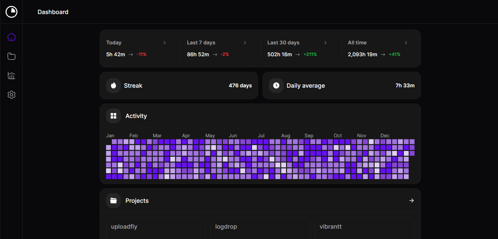Click the Last 30 days label
Image resolution: width=498 pixels, height=239 pixels.
click(x=283, y=43)
